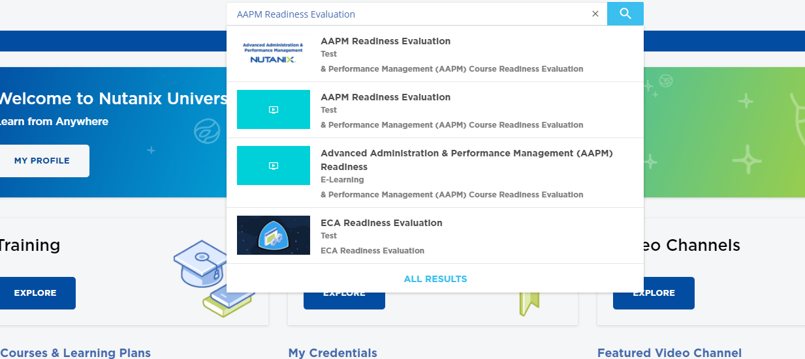Screen dimensions: 805x359
Task: Open the Nutanix logo thumbnail for AAPM Readiness Evaluation
Action: click(x=274, y=53)
